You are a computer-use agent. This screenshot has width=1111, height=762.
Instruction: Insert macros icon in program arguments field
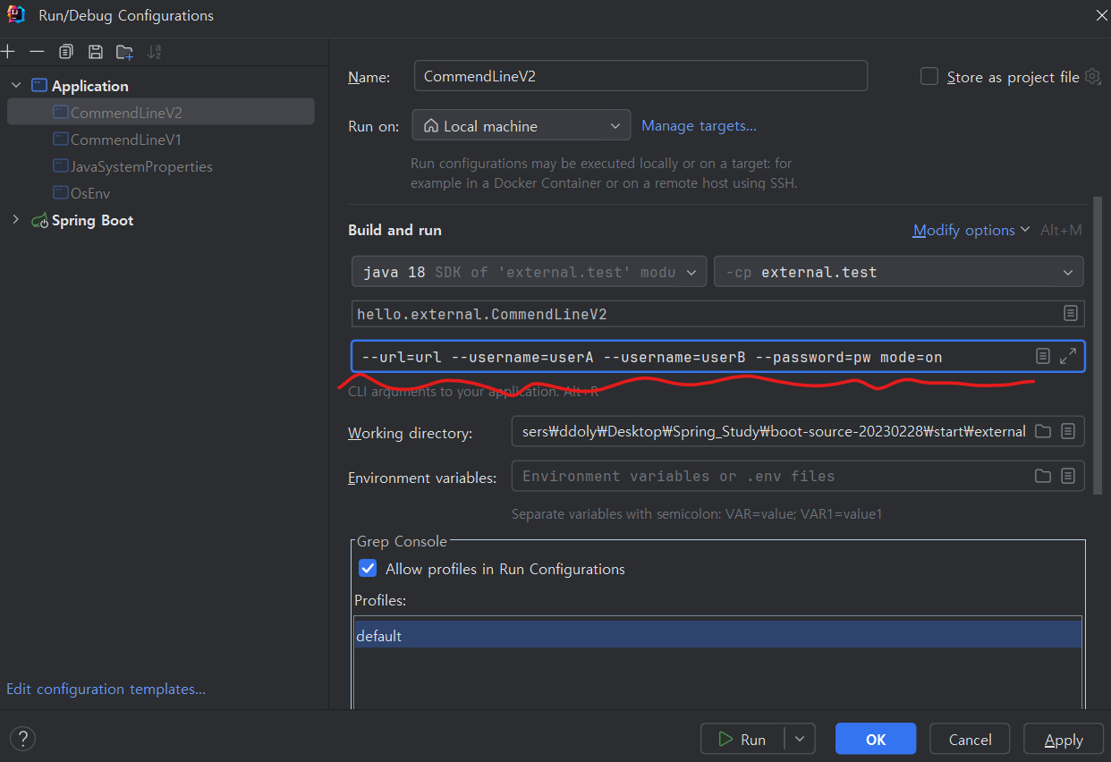[x=1042, y=356]
